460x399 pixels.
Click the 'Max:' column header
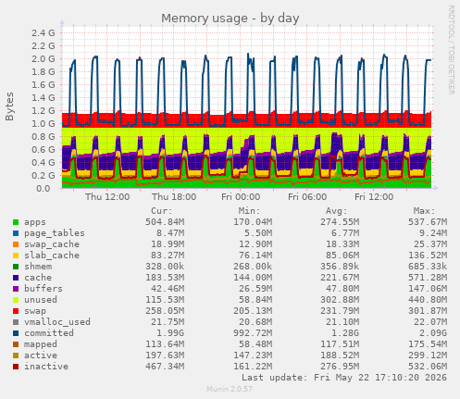425,211
